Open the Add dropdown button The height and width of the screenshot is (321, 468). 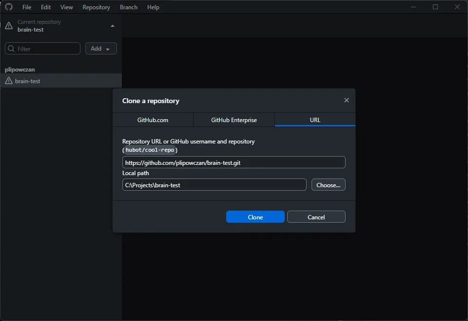(101, 49)
